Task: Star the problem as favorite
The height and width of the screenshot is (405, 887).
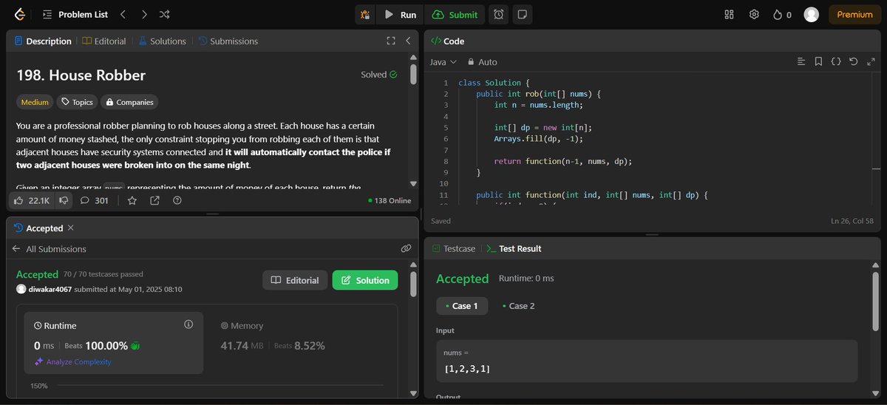Action: (132, 200)
